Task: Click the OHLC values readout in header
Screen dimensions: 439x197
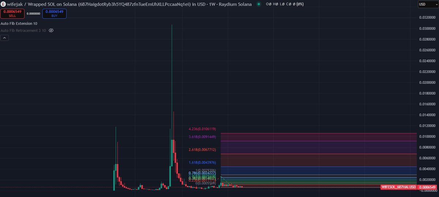Action: click(285, 4)
